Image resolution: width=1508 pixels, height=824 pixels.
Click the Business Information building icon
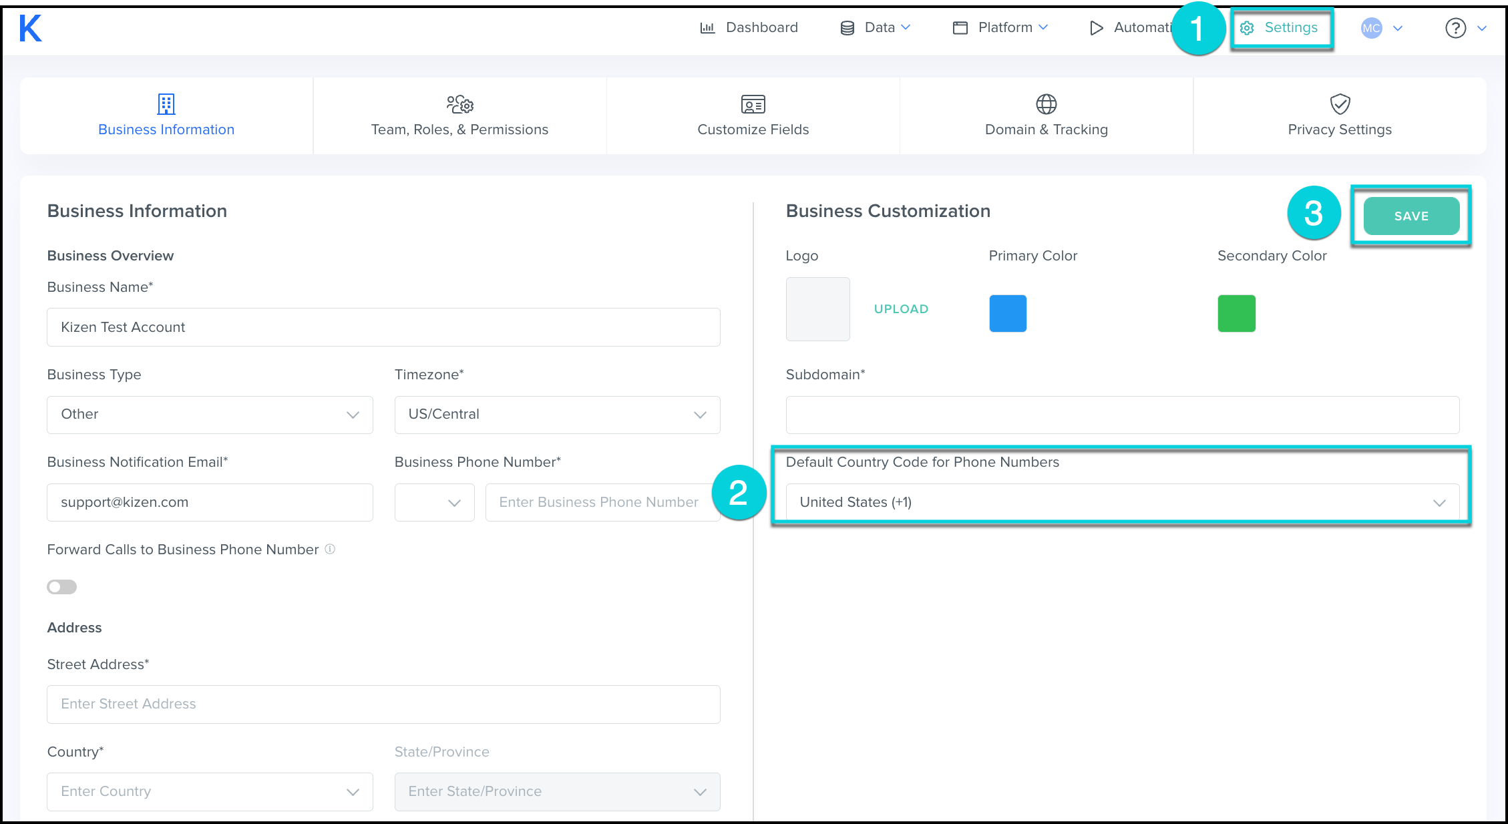[166, 104]
